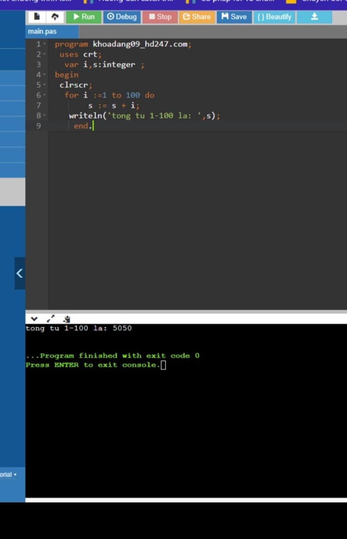Image resolution: width=347 pixels, height=539 pixels.
Task: Click on 'i,s:integer' variable declaration
Action: pos(109,64)
